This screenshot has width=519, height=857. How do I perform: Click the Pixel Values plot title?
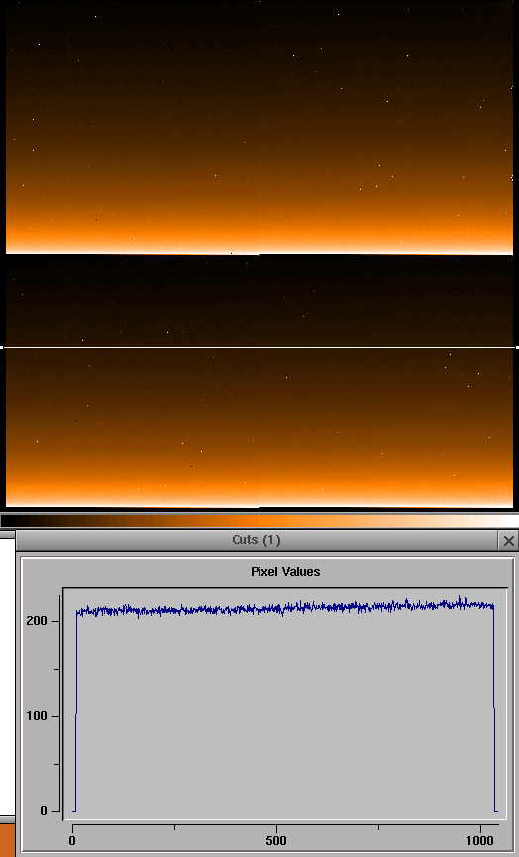pos(285,571)
